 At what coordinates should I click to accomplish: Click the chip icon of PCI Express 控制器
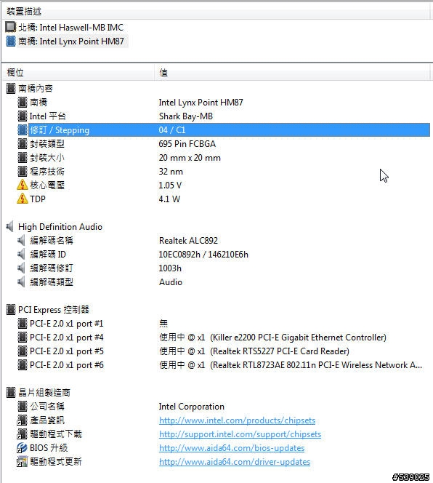click(10, 310)
